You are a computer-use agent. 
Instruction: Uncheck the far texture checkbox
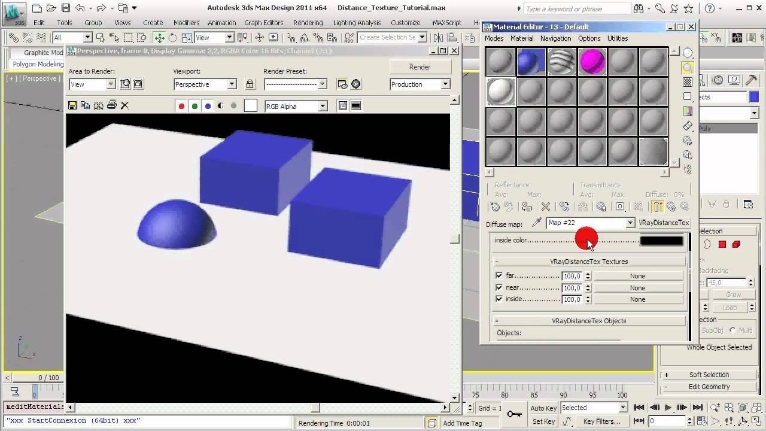point(499,276)
